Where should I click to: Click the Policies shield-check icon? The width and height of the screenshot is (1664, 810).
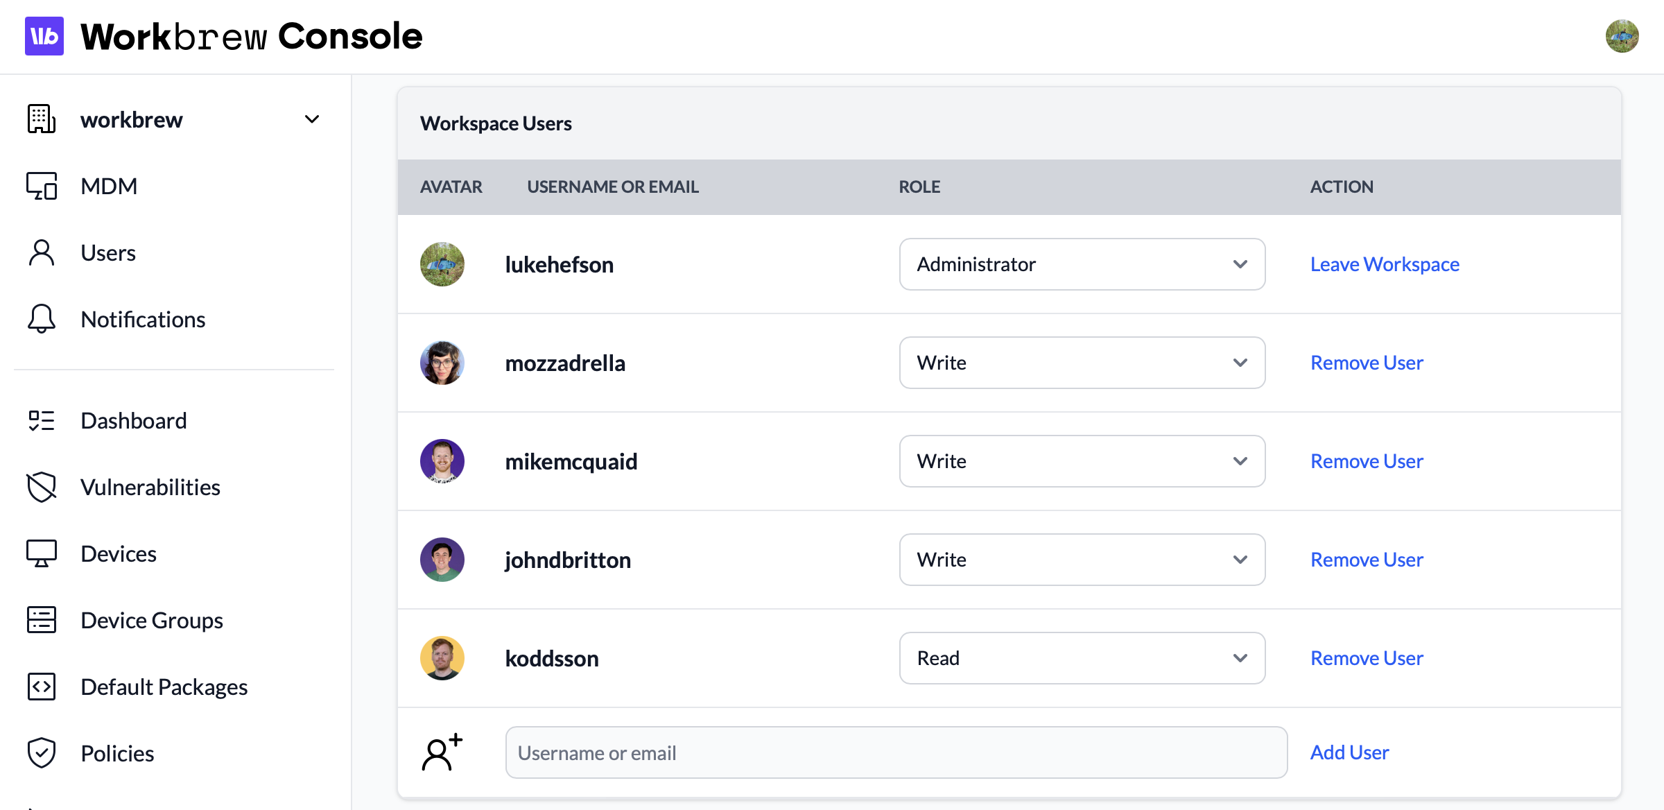42,753
